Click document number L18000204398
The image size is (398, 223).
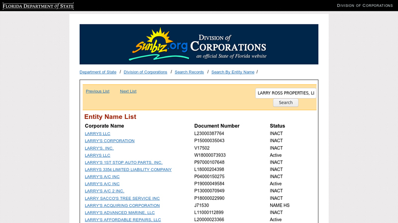(x=209, y=169)
